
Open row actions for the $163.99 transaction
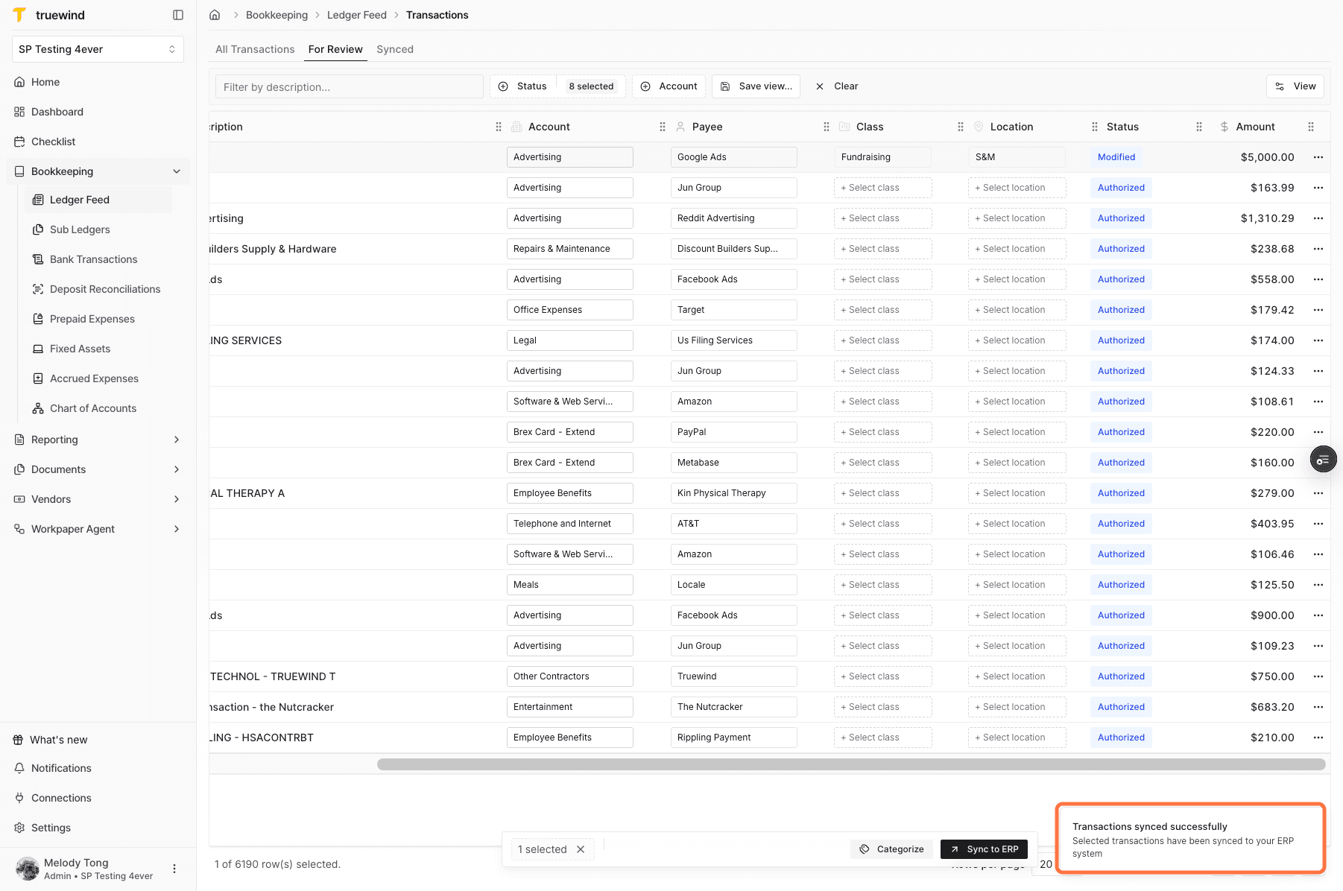[x=1318, y=188]
